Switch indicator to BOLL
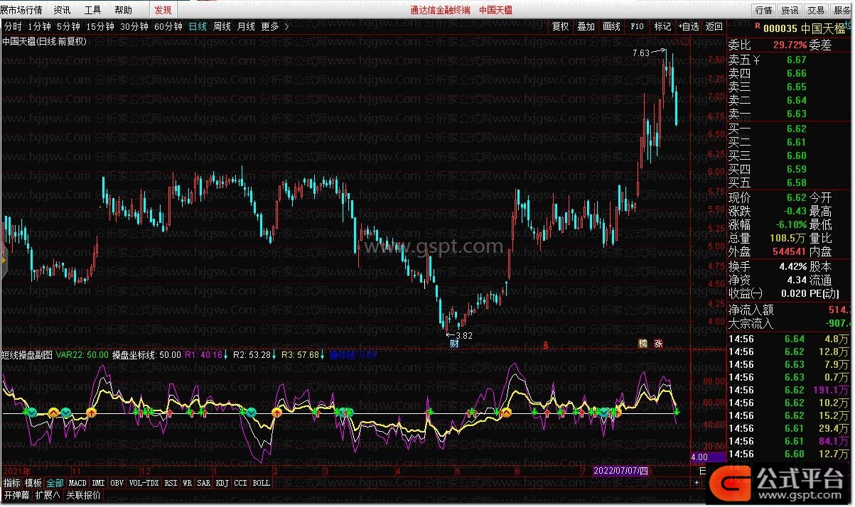Viewport: 855px width, 507px height. pos(261,483)
